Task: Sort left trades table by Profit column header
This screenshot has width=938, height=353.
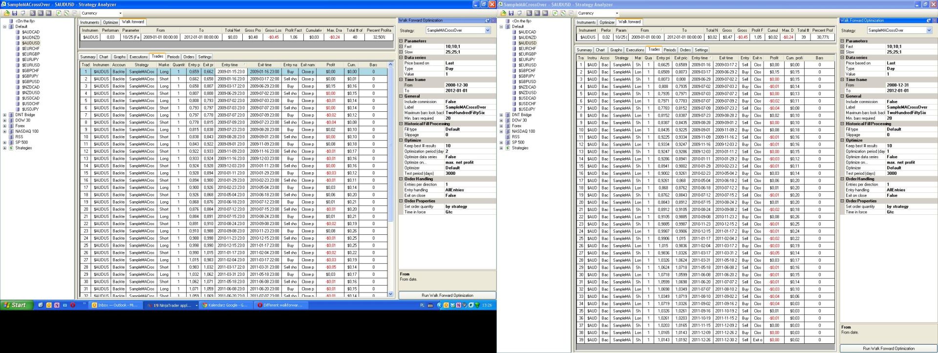Action: [331, 64]
